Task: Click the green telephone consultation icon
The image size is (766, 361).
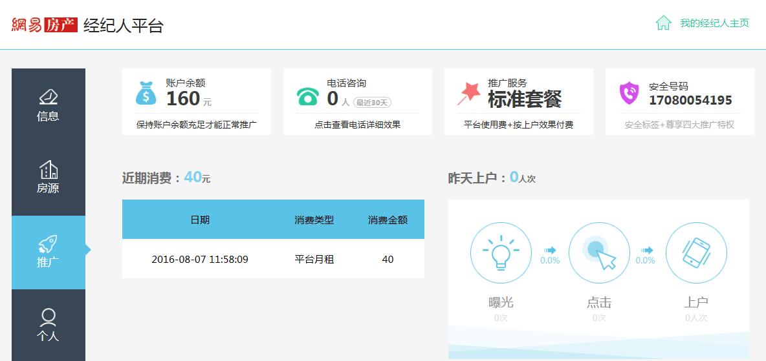Action: click(307, 96)
